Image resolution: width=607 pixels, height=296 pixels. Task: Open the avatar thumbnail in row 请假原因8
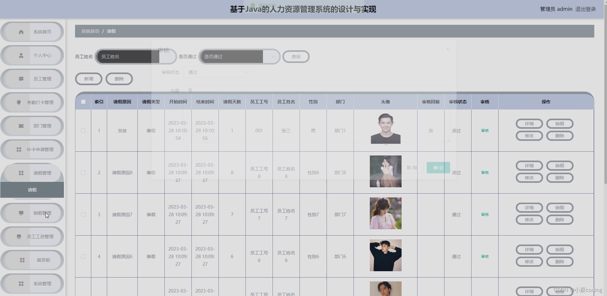point(386,171)
